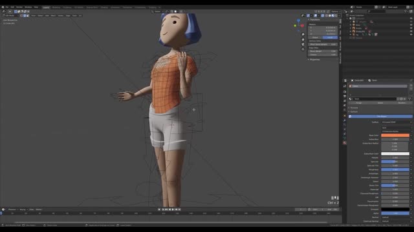The image size is (414, 232).
Task: Click the material Select button
Action: (x=380, y=103)
